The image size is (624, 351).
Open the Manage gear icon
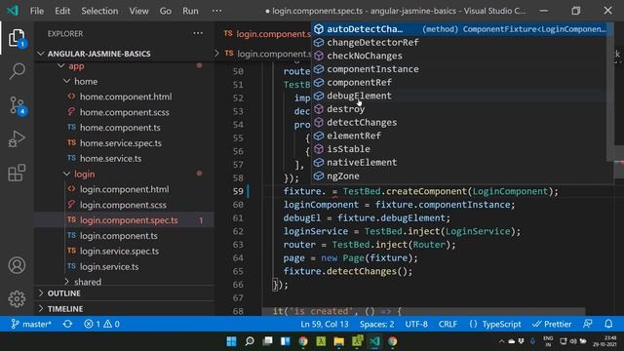click(x=17, y=298)
